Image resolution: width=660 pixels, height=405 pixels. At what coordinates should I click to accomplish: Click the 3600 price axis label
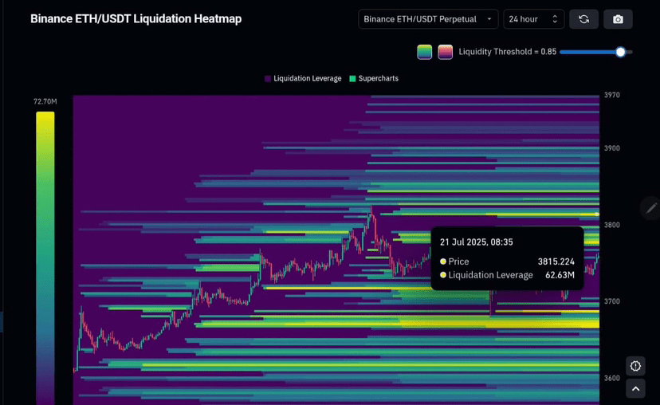point(611,378)
